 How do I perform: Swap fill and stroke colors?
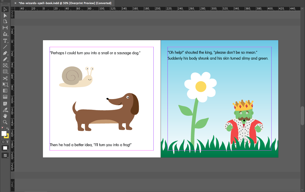[8, 129]
